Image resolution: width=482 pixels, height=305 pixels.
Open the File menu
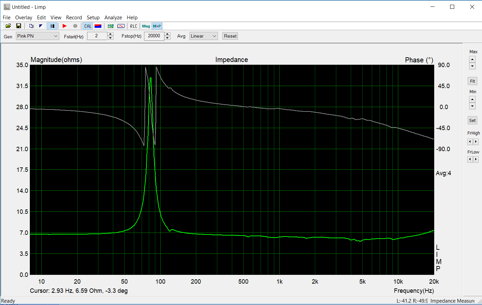6,18
